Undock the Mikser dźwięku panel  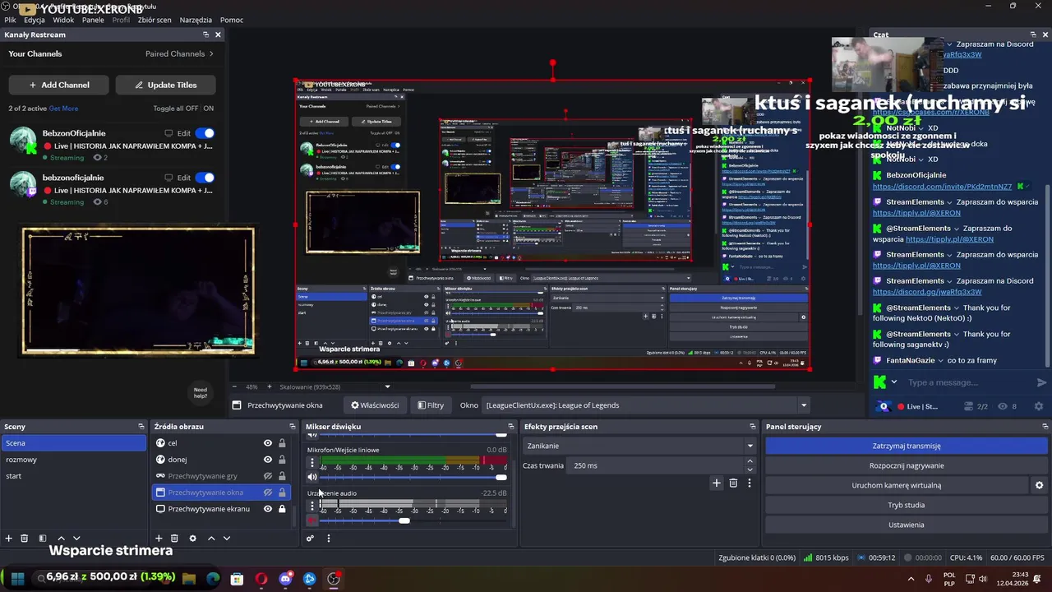click(510, 427)
